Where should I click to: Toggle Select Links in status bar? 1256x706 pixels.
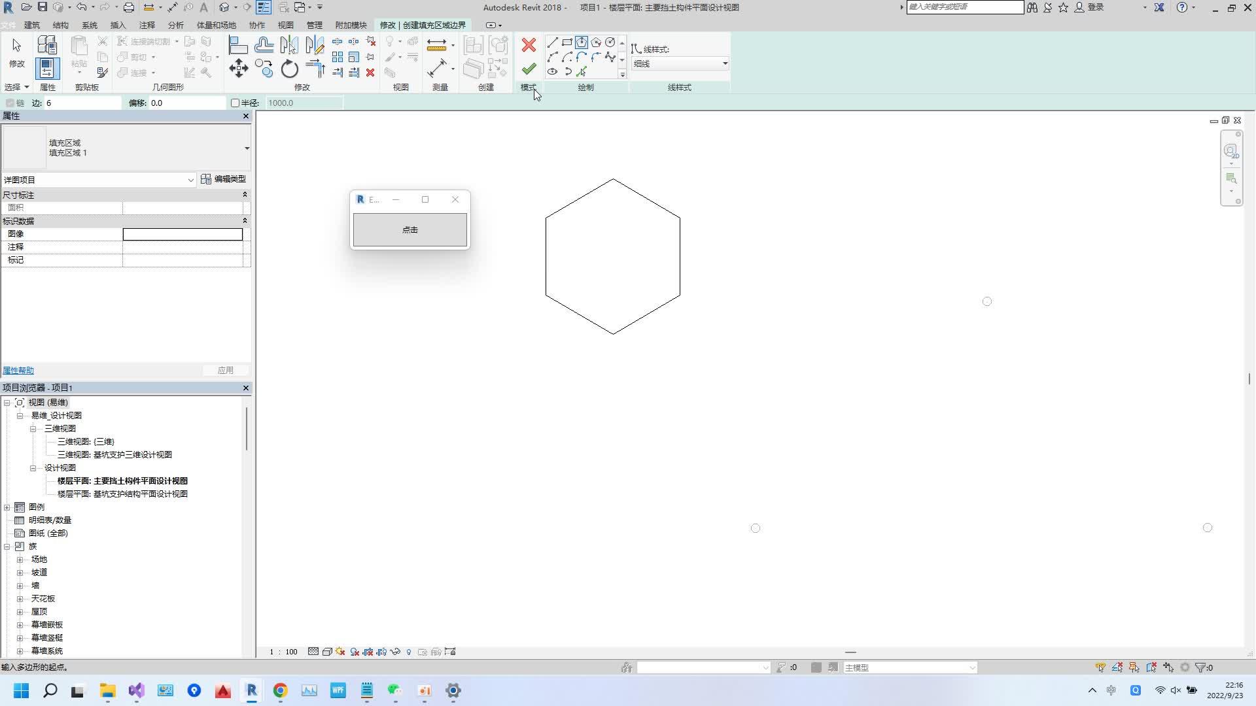[1100, 667]
